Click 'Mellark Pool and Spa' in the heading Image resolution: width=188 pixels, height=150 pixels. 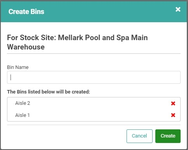click(93, 38)
